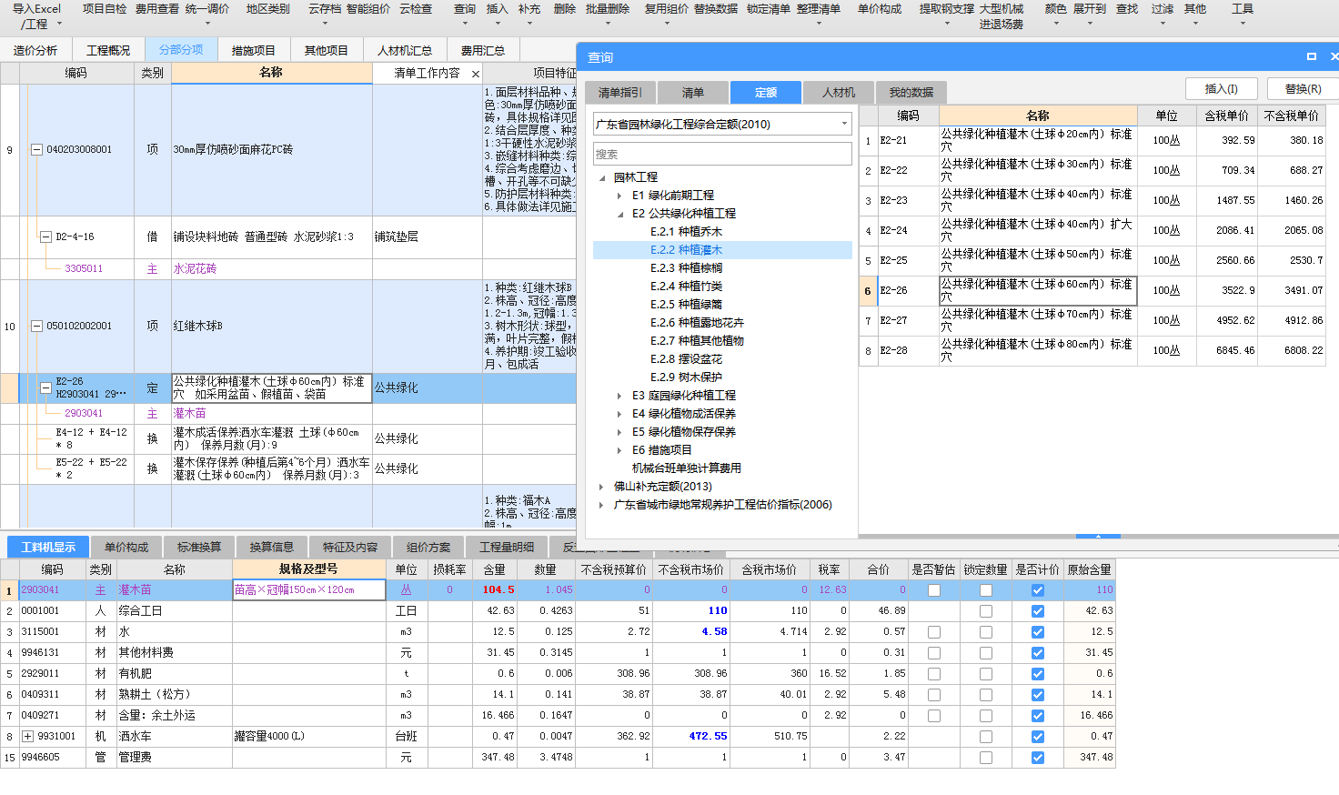This screenshot has height=795, width=1339.
Task: Collapse the 园林工程 tree node
Action: click(x=601, y=177)
